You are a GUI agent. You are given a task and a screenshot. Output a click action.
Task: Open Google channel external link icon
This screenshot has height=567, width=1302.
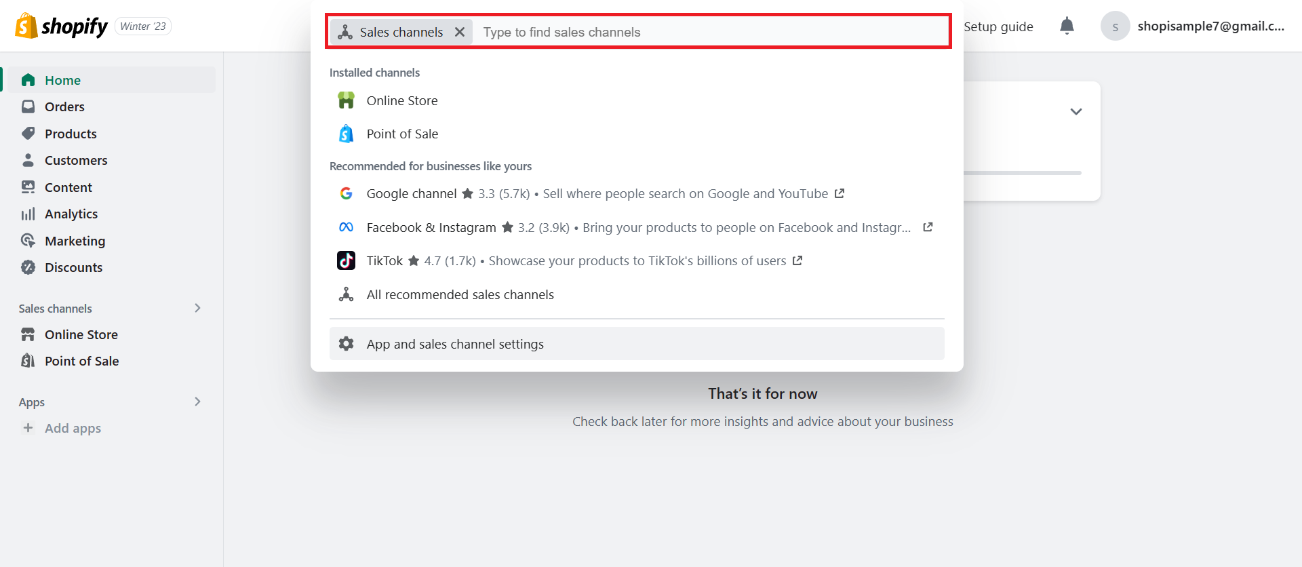click(840, 193)
